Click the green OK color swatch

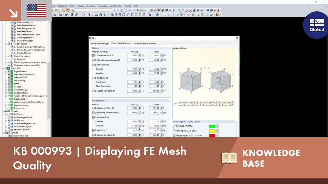pyautogui.click(x=212, y=126)
